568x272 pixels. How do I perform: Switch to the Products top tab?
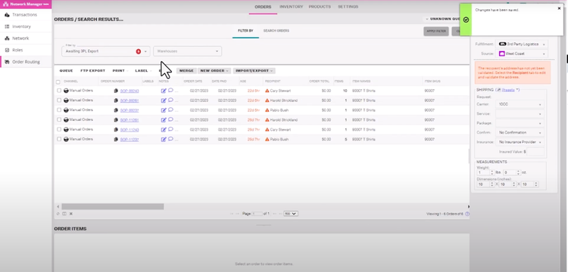pyautogui.click(x=320, y=7)
